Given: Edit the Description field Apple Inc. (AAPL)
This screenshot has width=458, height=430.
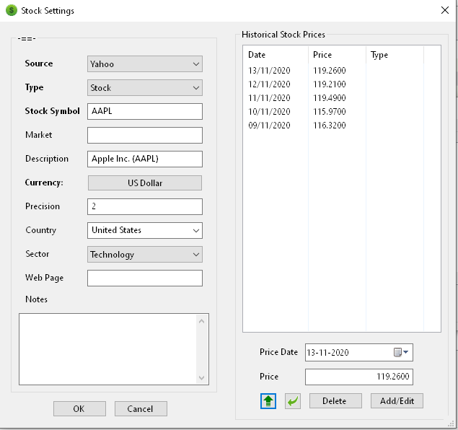Looking at the screenshot, I should coord(145,159).
